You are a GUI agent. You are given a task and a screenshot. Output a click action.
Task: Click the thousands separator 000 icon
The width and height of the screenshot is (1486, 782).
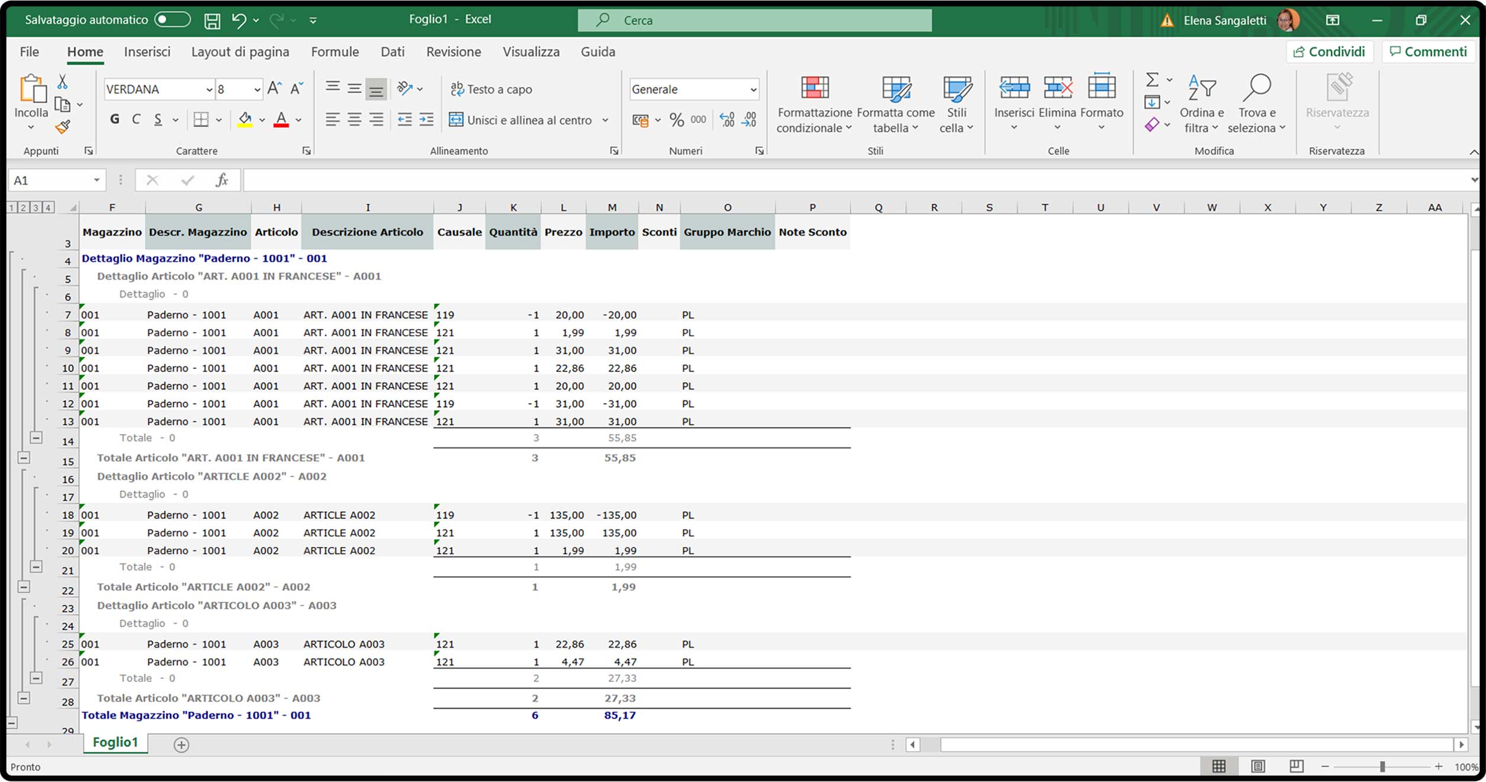pyautogui.click(x=698, y=120)
